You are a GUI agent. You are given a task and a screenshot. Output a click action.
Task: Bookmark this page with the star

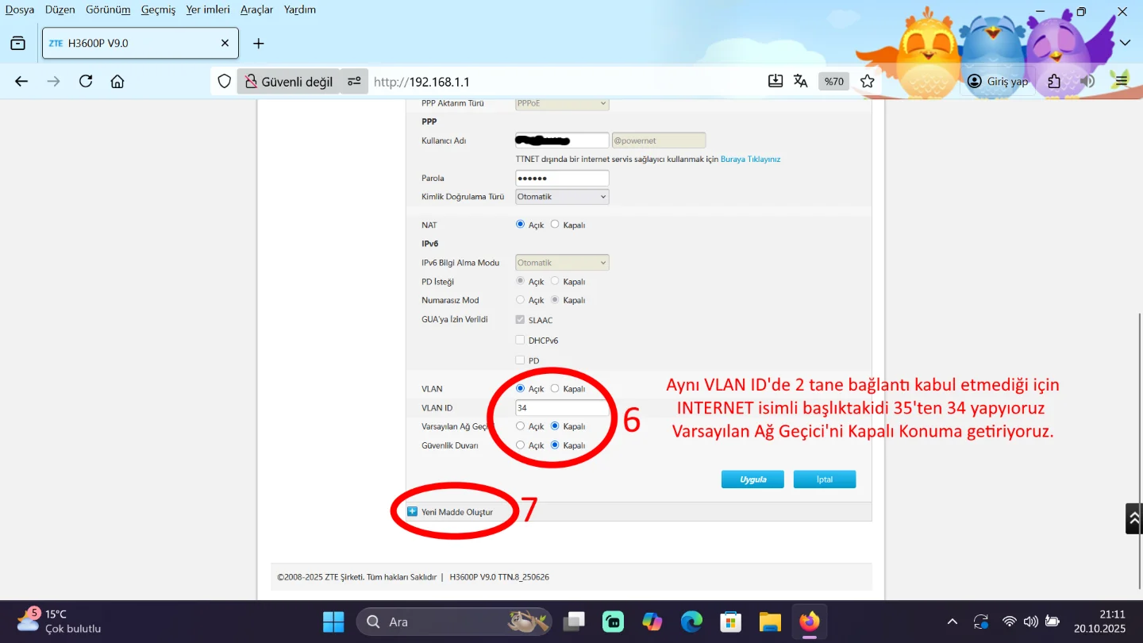[867, 81]
